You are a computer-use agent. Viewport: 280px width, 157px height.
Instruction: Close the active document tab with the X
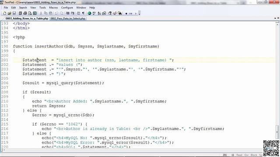pyautogui.click(x=278, y=18)
